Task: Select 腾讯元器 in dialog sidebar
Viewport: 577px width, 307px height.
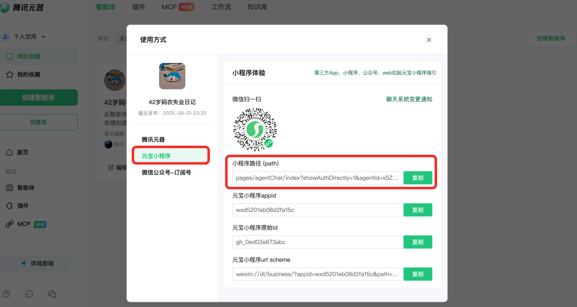Action: coord(153,140)
